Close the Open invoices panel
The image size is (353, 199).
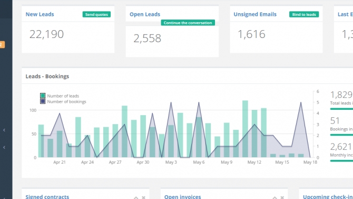[282, 197]
